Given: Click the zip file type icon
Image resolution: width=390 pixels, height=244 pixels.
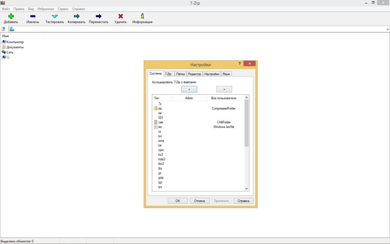Looking at the screenshot, I should (x=156, y=108).
